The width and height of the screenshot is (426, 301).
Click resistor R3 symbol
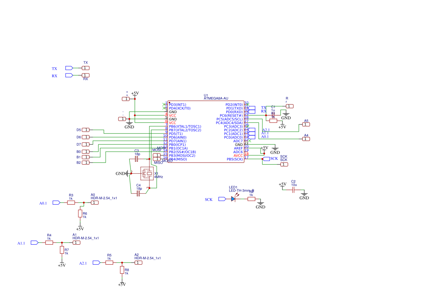(71, 202)
